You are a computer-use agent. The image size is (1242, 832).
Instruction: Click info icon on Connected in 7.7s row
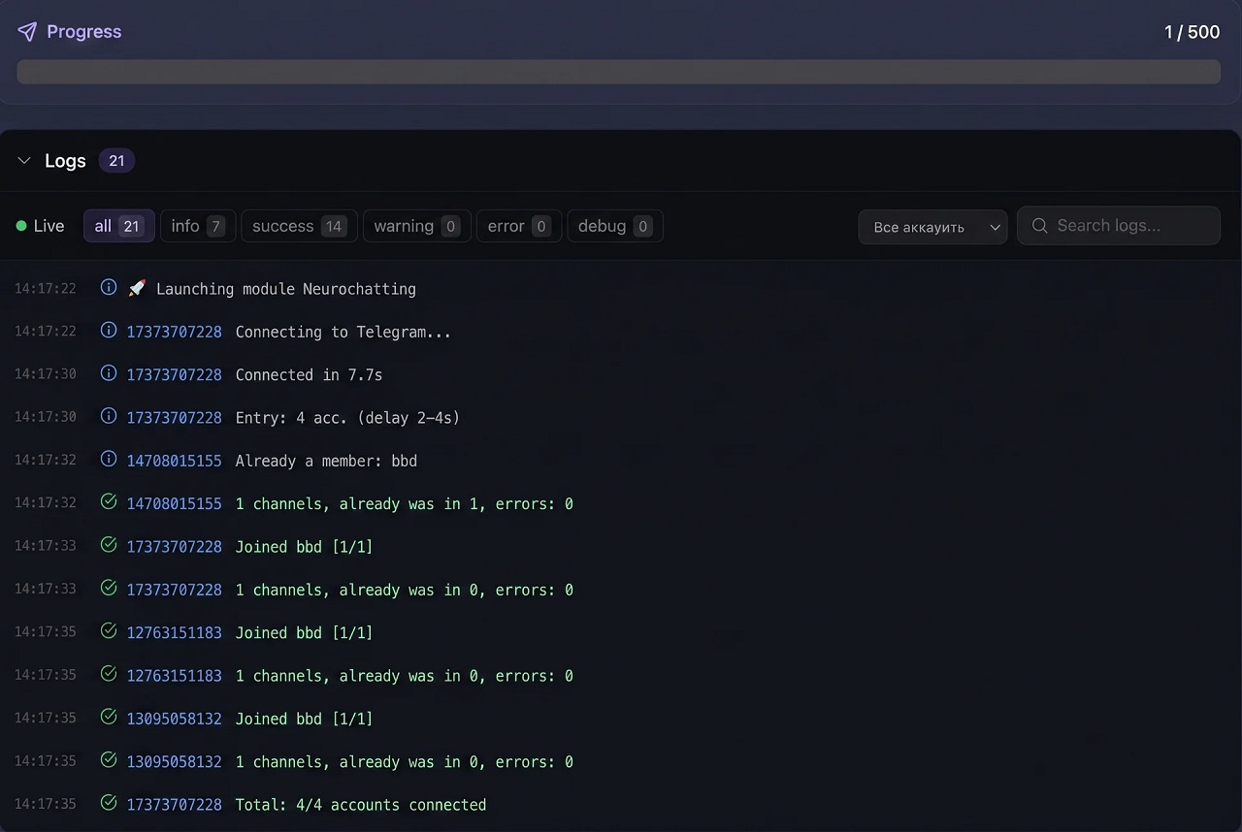[109, 373]
